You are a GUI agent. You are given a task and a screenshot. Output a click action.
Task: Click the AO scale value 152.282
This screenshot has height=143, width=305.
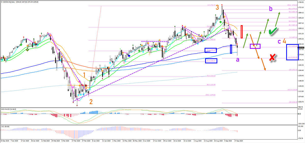301,126
